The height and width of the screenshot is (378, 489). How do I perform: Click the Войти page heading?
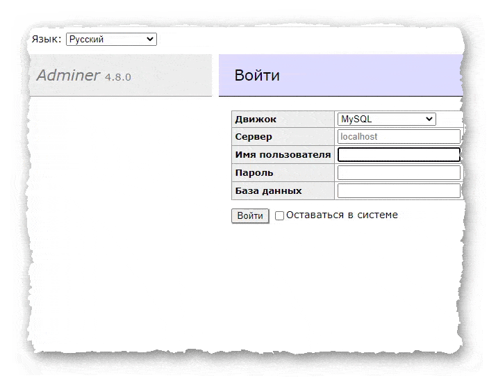[257, 76]
